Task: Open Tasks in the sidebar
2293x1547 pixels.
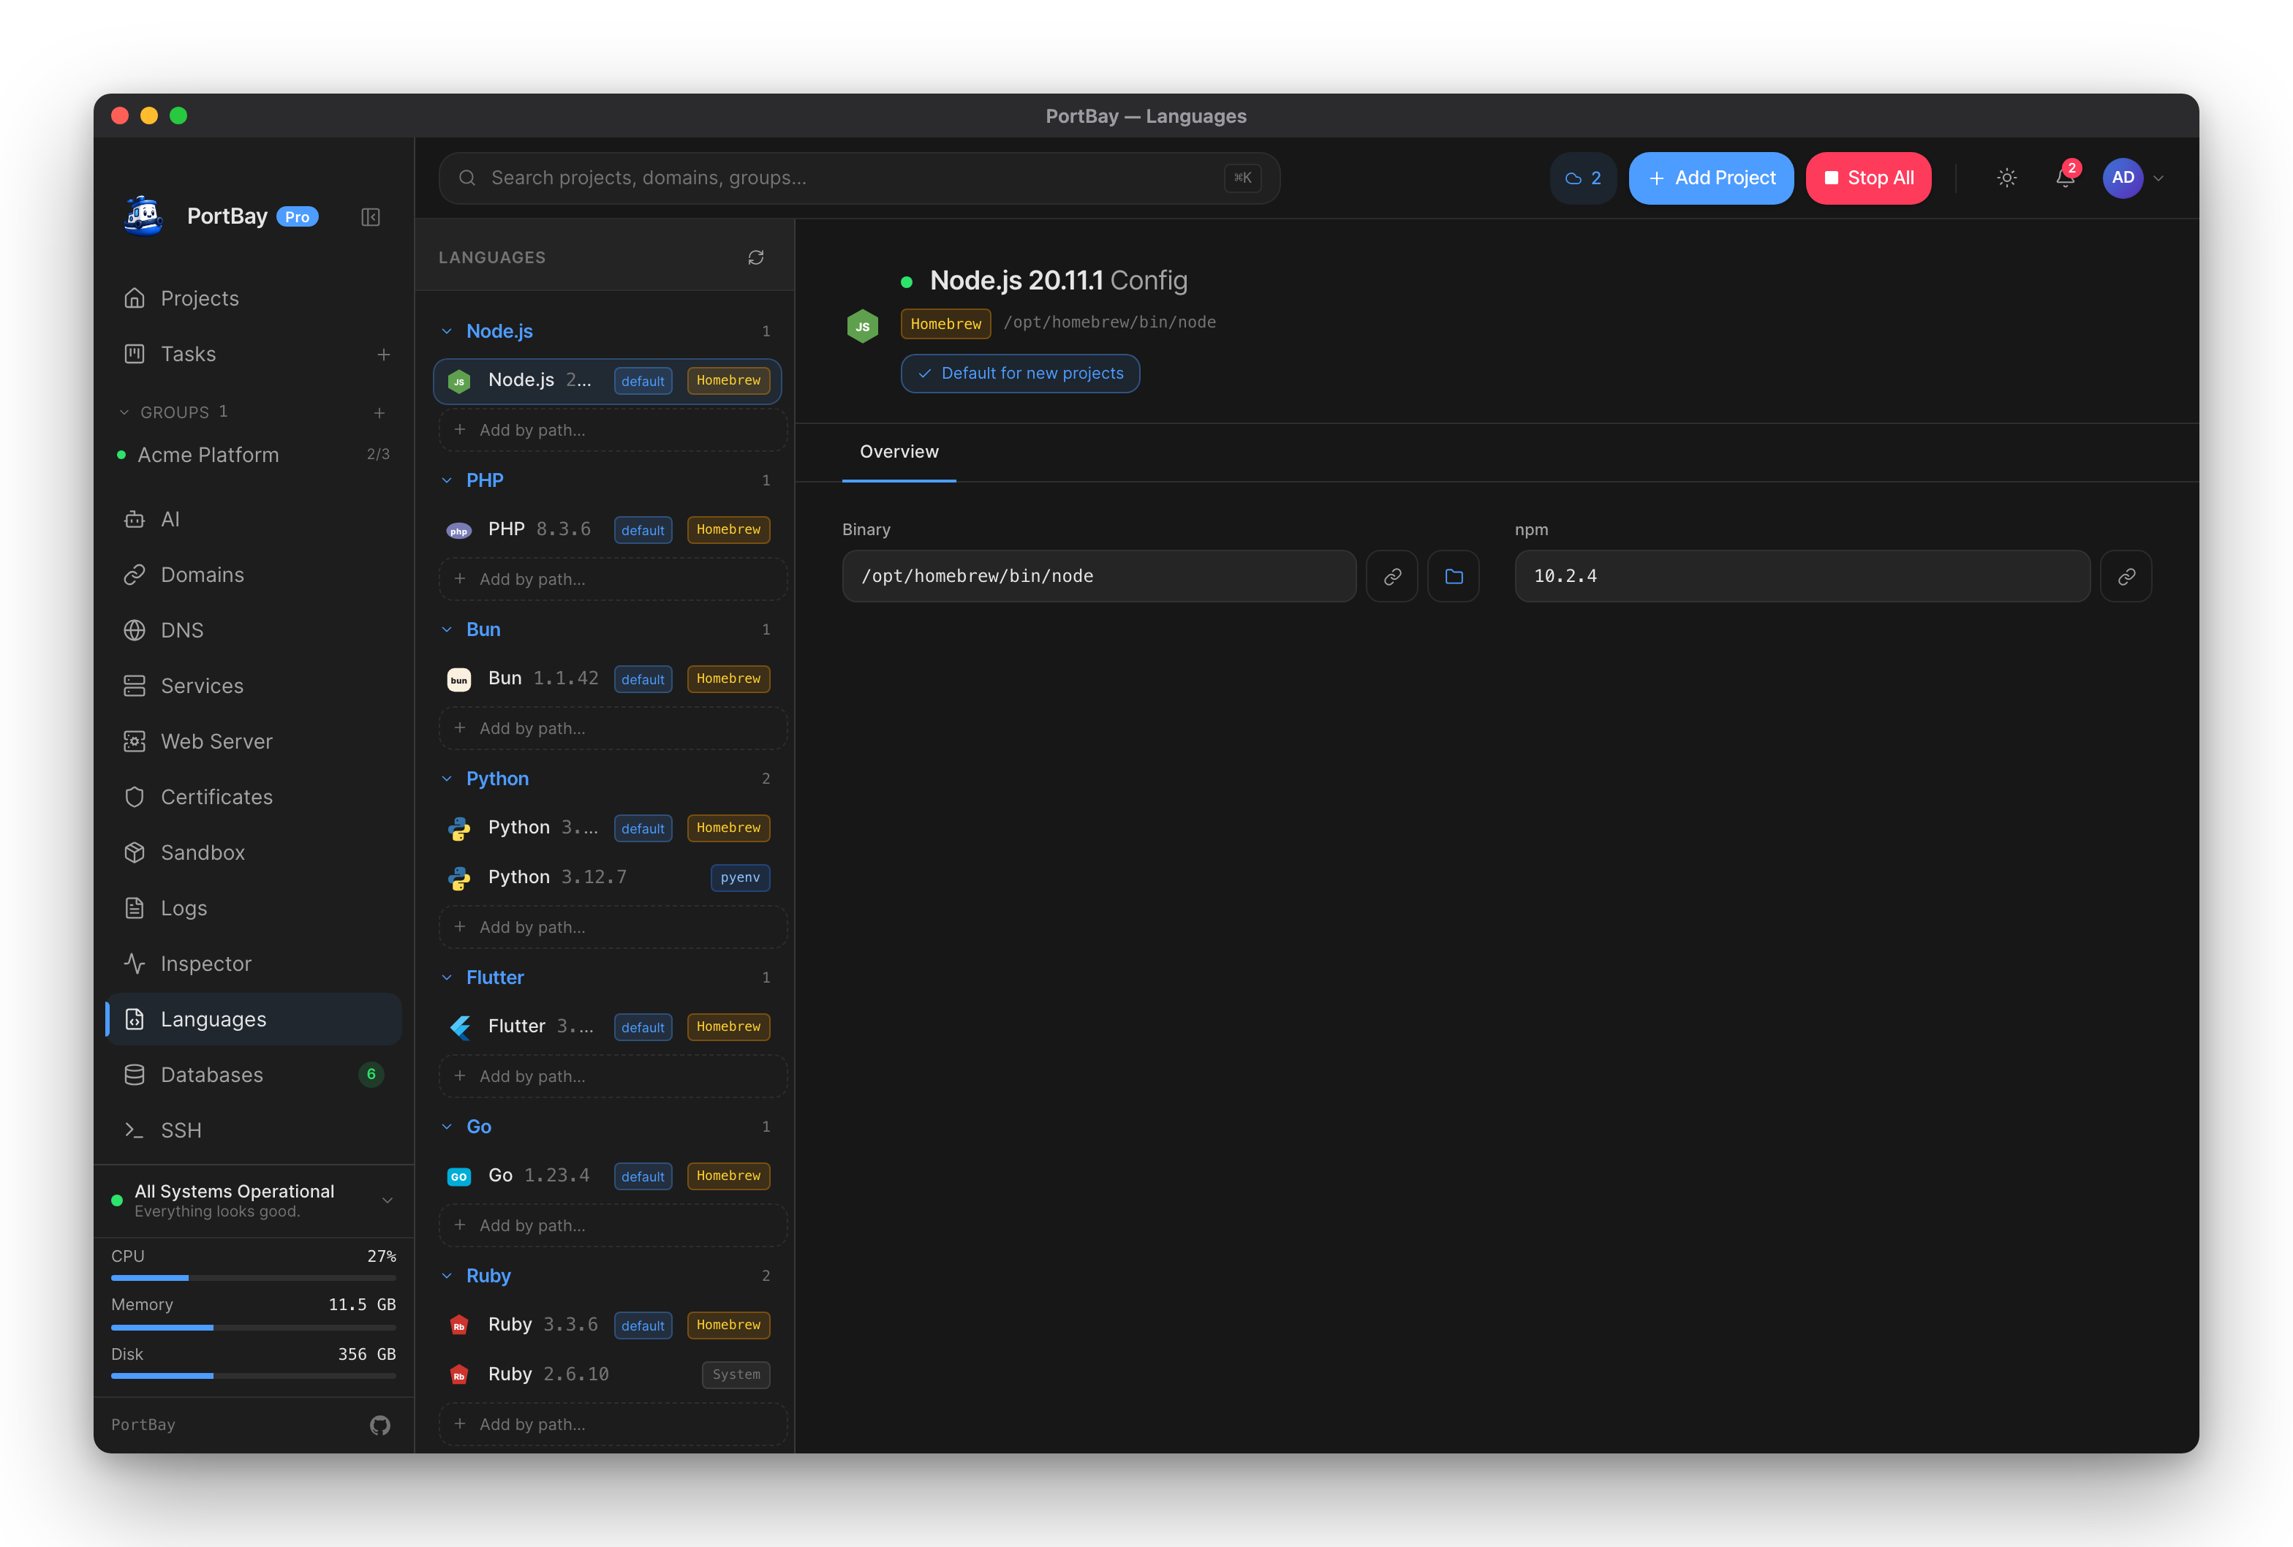Action: 237,354
